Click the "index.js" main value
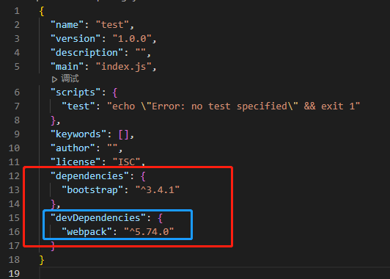Image resolution: width=390 pixels, height=279 pixels. (124, 67)
